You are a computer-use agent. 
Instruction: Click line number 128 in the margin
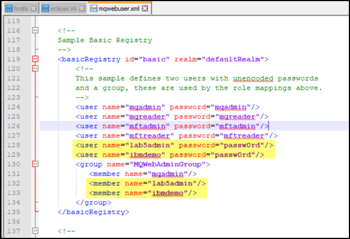tap(14, 145)
